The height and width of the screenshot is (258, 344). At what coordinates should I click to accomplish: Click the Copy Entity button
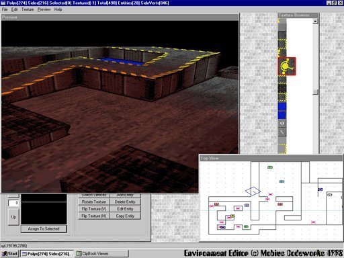(125, 216)
